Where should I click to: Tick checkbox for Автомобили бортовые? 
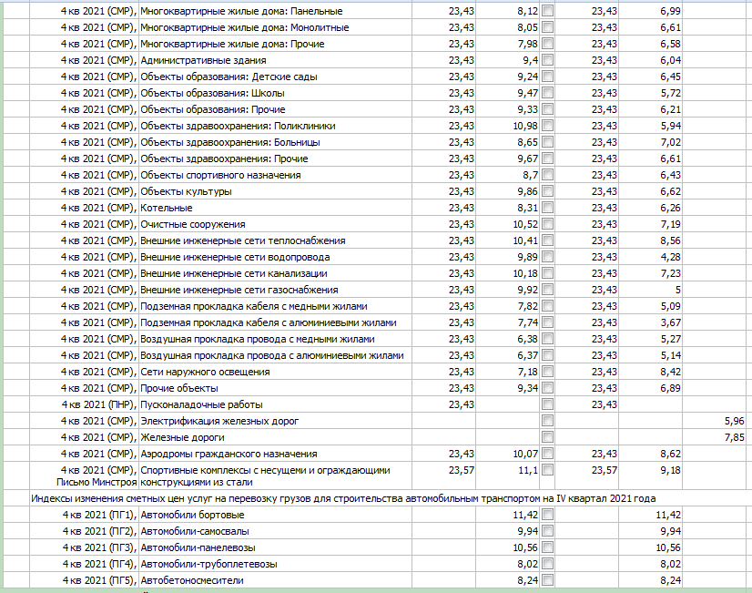click(x=547, y=515)
